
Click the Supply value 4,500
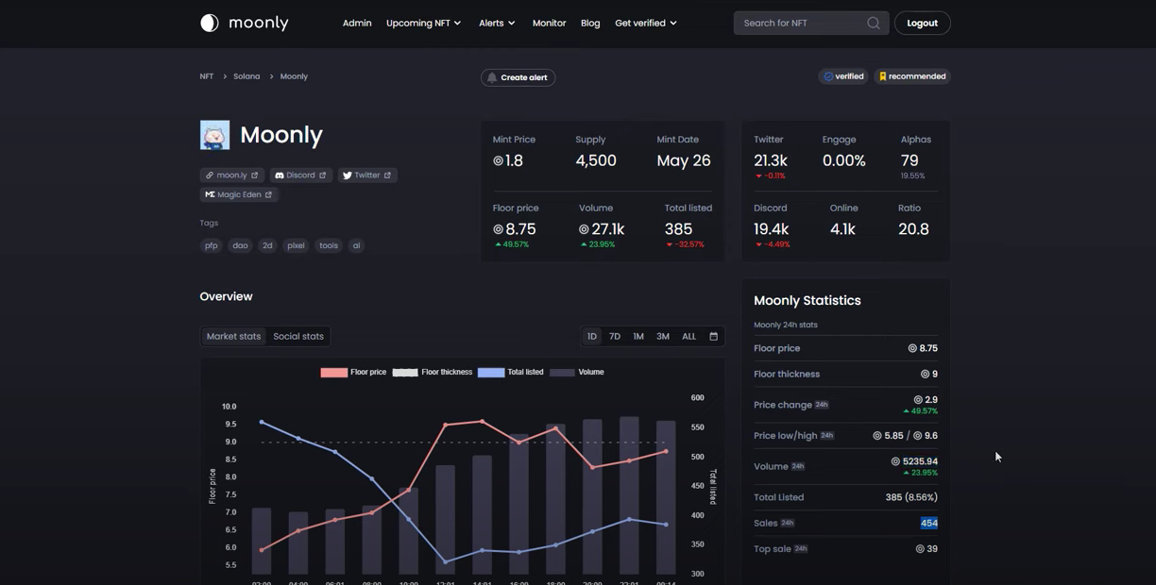click(596, 161)
